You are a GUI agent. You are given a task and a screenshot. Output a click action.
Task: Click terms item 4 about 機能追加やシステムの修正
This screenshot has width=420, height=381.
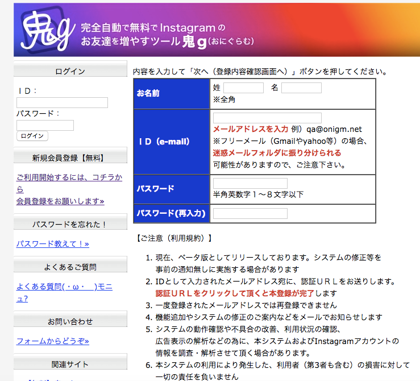[269, 317]
